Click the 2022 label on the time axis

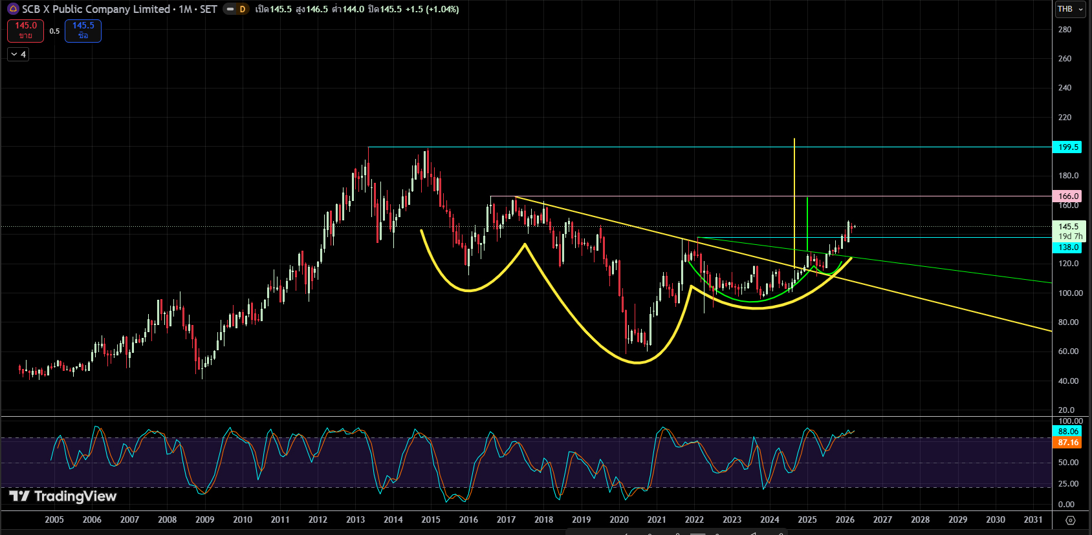click(694, 519)
